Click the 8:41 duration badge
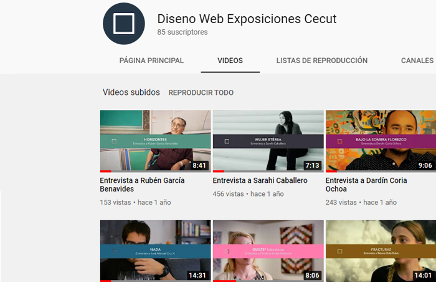The height and width of the screenshot is (282, 436). tap(199, 166)
